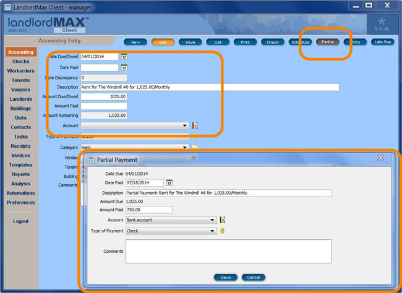Click empty main Amount Paid field
Viewport: 402px width, 293px height.
pos(104,106)
